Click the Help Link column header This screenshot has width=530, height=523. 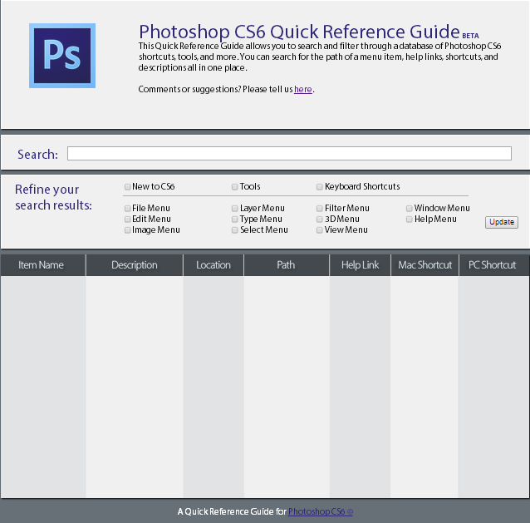point(360,265)
